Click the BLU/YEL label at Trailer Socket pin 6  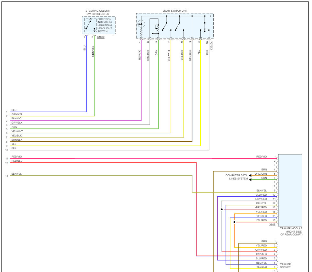click(262, 263)
